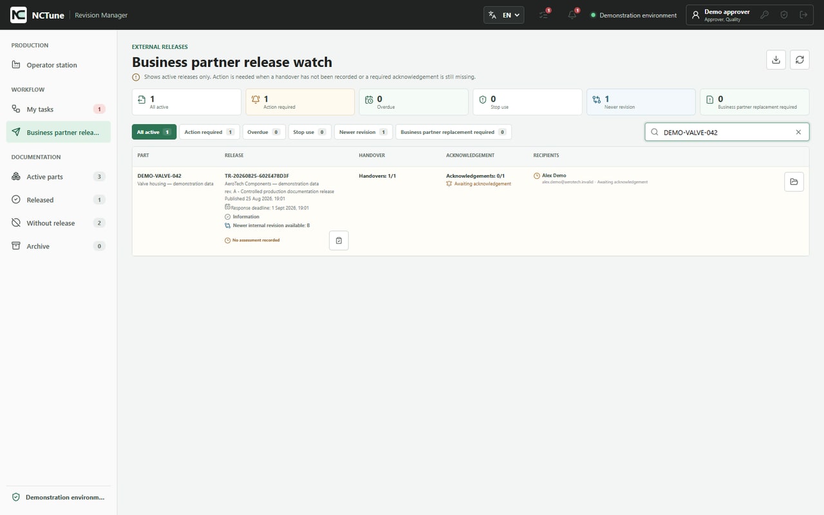Click the Demonstration environment entry at sidebar bottom

[59, 498]
